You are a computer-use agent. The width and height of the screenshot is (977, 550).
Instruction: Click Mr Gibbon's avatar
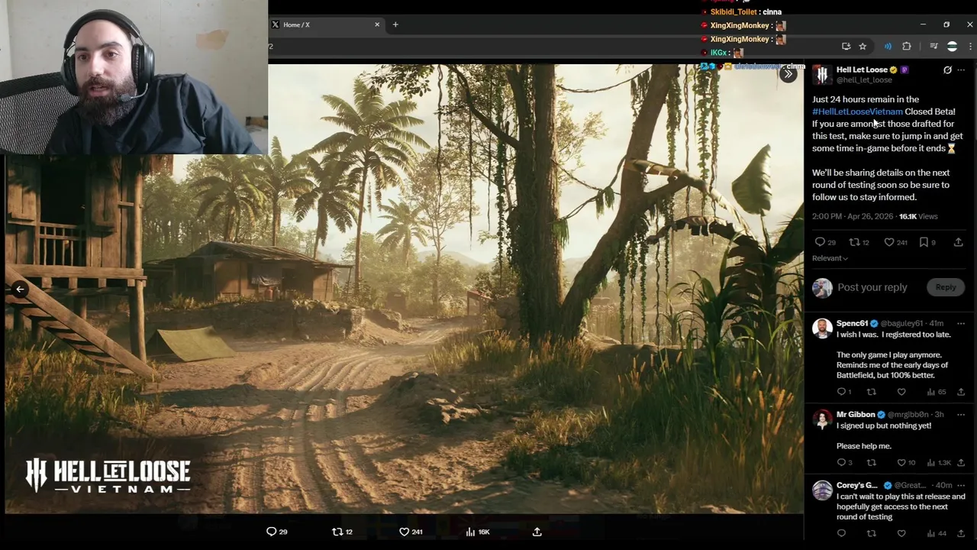(822, 419)
